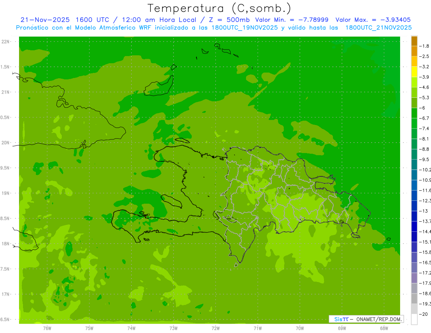Screen dimensions: 431x333
Task: Pick the green swatch between -6 and -6.7
Action: pyautogui.click(x=414, y=113)
